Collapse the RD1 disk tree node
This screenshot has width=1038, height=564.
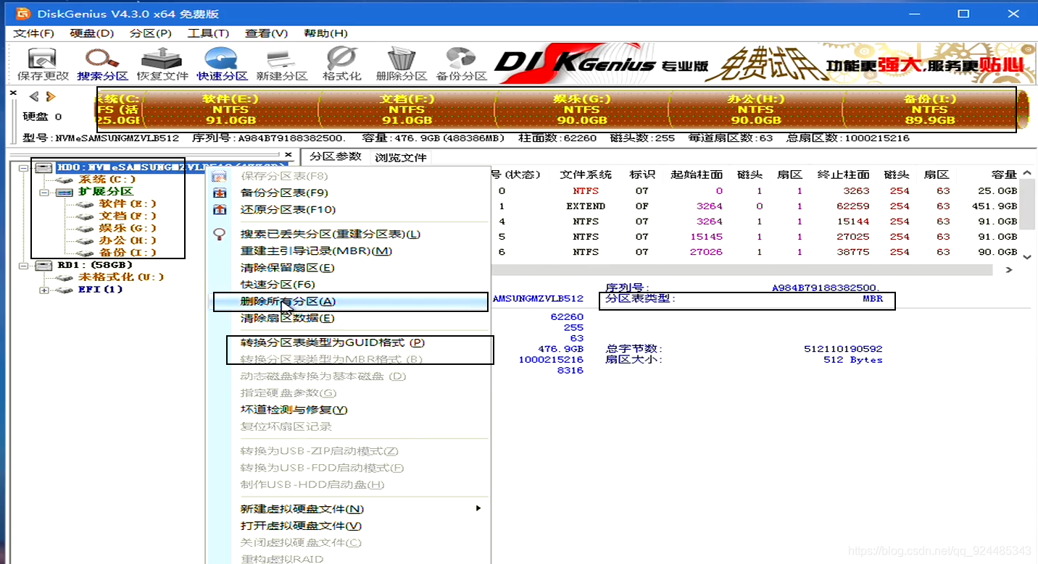[24, 266]
